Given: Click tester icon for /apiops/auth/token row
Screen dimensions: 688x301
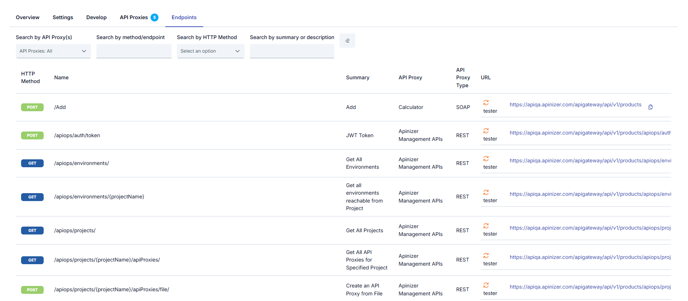Looking at the screenshot, I should coord(486,131).
